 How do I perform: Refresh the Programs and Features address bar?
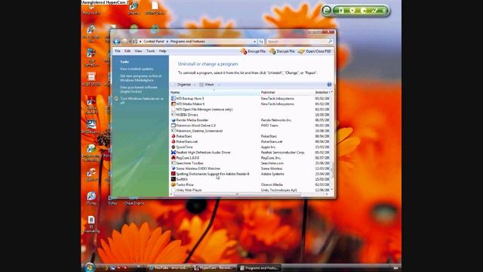pyautogui.click(x=261, y=42)
